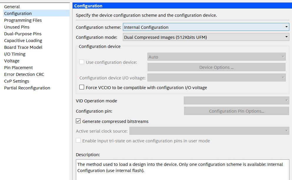Click the Device Options button
Image resolution: width=292 pixels, height=180 pixels.
[216, 67]
